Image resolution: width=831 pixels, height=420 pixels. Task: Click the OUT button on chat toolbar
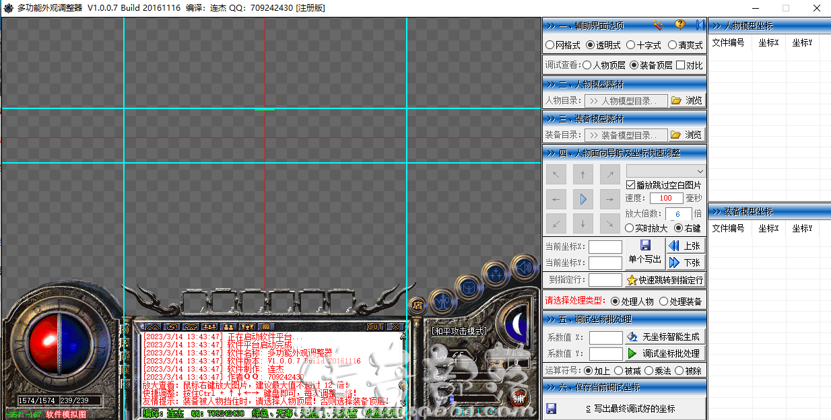(375, 327)
